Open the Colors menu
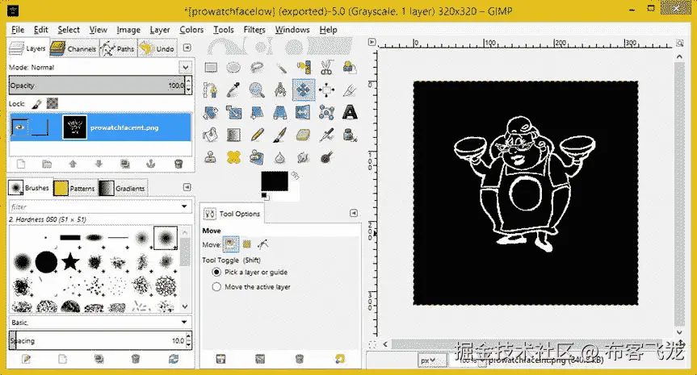The width and height of the screenshot is (697, 375). tap(191, 30)
